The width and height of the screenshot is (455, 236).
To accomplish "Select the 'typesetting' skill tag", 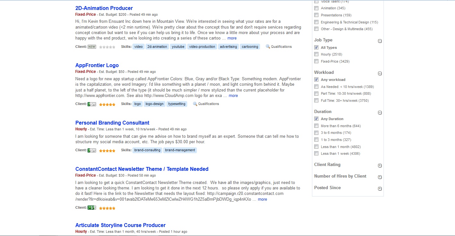I will [x=177, y=104].
